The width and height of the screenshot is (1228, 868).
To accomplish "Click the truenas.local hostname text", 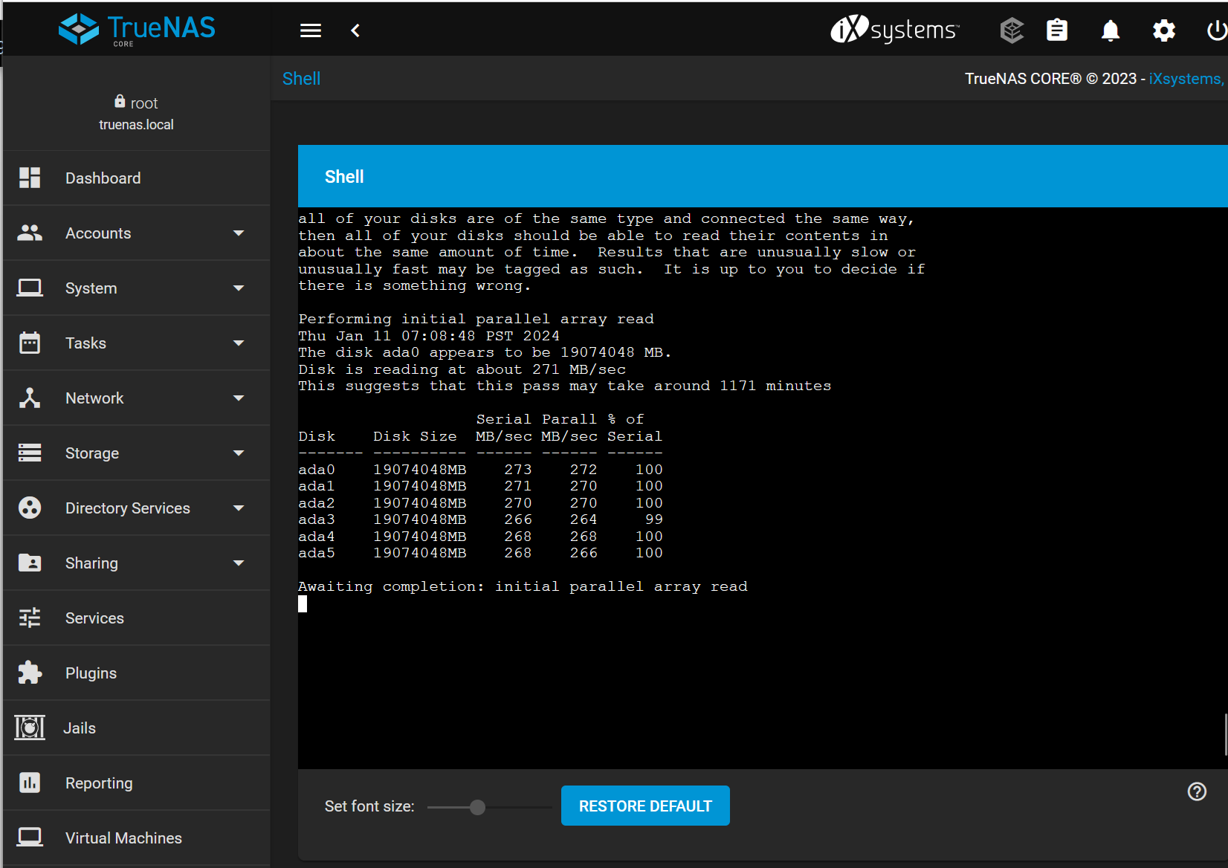I will [136, 125].
